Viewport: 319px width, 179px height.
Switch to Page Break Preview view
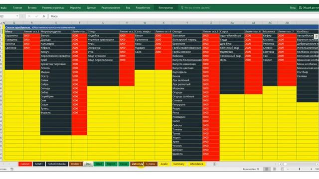pyautogui.click(x=283, y=169)
